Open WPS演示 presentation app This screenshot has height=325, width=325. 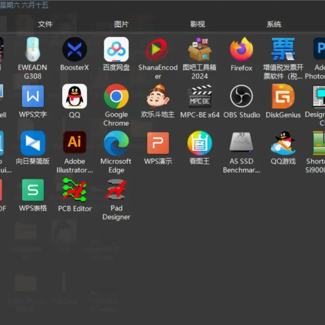point(158,143)
